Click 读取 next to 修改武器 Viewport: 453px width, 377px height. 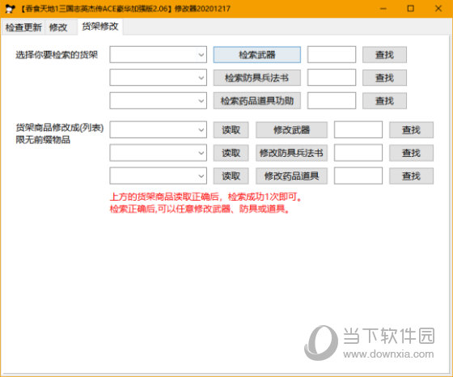coord(231,130)
